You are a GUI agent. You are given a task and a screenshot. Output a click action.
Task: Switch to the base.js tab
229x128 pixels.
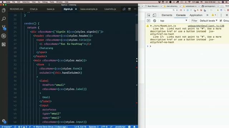[50, 9]
